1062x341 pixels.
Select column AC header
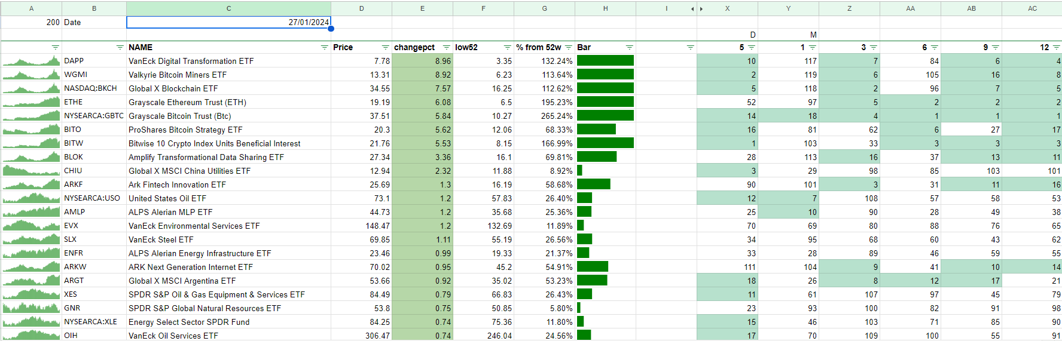coord(1032,8)
